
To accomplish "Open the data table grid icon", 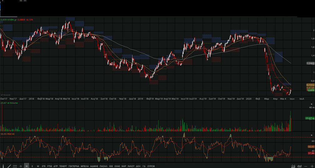I will pos(15,166).
